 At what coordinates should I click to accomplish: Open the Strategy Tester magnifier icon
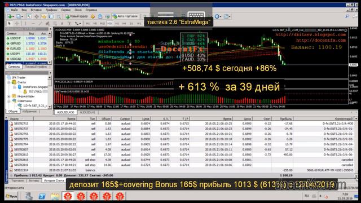point(59,16)
